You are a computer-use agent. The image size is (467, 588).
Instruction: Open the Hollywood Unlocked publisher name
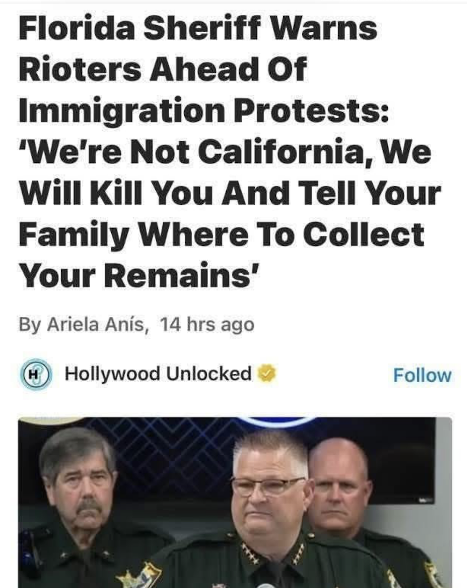(158, 373)
